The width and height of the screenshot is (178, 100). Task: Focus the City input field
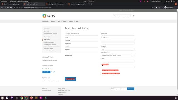pos(117,61)
